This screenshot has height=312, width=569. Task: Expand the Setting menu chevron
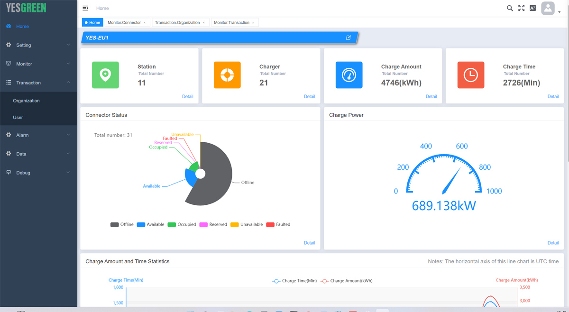pos(68,45)
